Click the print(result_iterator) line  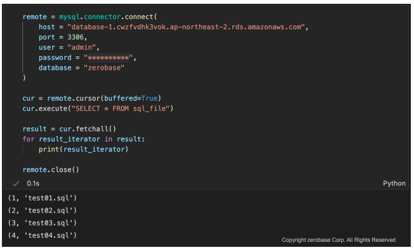(x=83, y=149)
